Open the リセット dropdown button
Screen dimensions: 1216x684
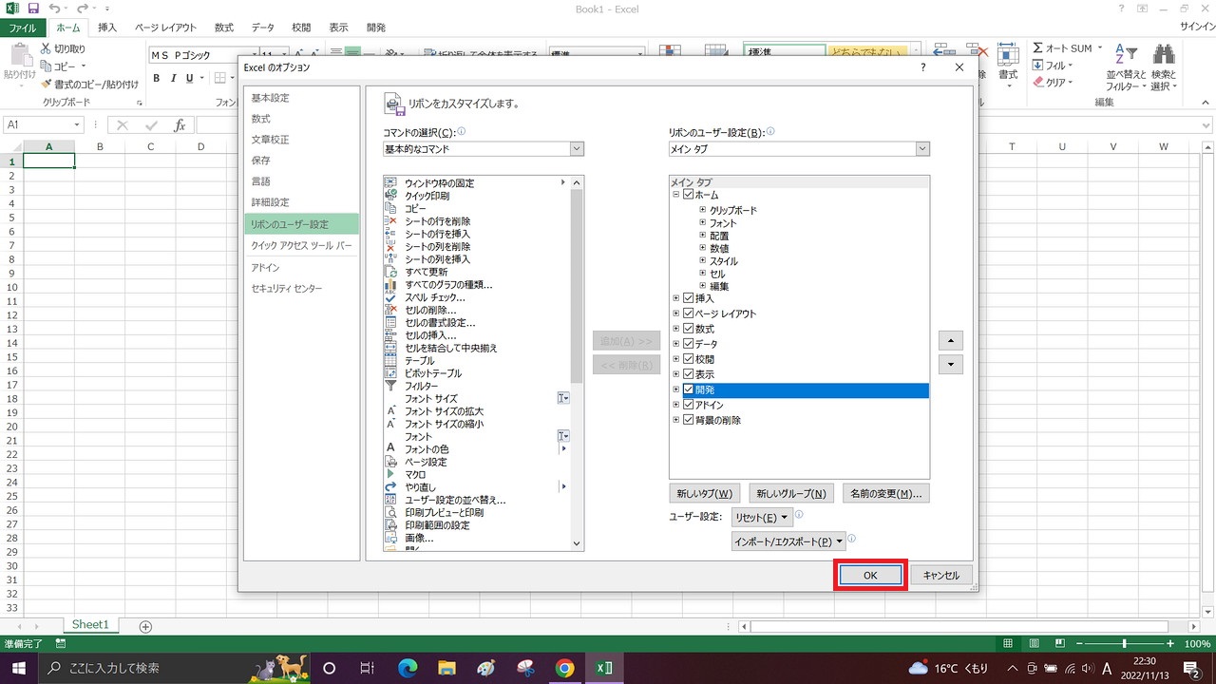[761, 518]
